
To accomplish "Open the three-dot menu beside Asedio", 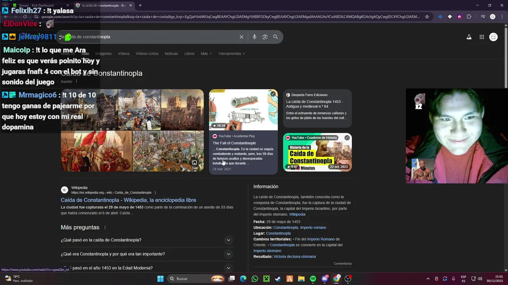I will coord(77,82).
